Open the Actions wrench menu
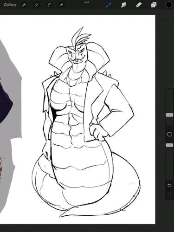This screenshot has width=174, height=232. click(24, 5)
